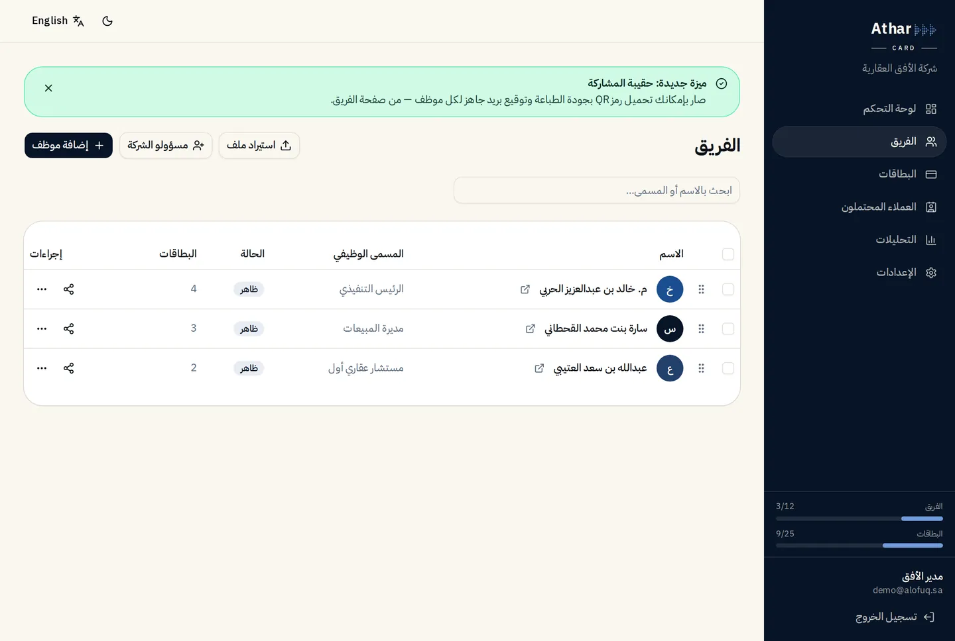
Task: Open العملاء المحتملون (leads) sidebar item
Action: pyautogui.click(x=859, y=207)
